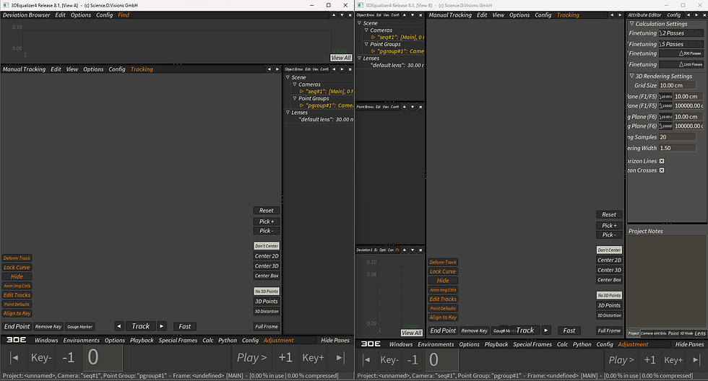708x381 pixels.
Task: Click right arrow of Manual Tracking pane, View A
Action: pos(277,69)
